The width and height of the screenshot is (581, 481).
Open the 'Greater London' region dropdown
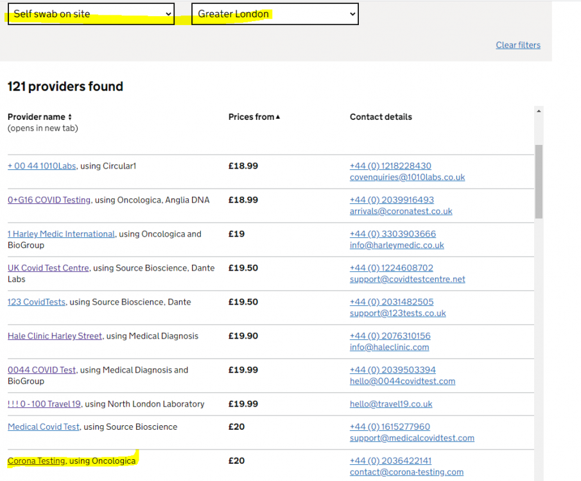tap(275, 14)
